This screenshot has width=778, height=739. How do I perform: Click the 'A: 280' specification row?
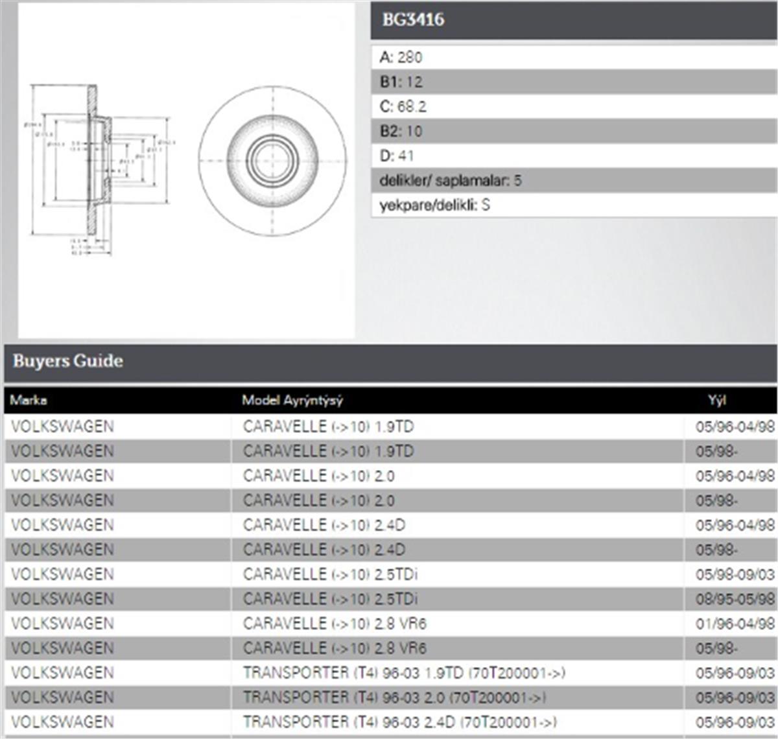click(574, 57)
